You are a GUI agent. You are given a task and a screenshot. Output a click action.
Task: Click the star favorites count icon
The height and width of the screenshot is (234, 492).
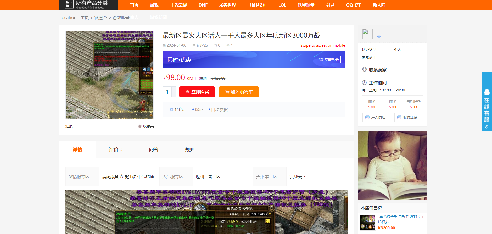click(216, 45)
